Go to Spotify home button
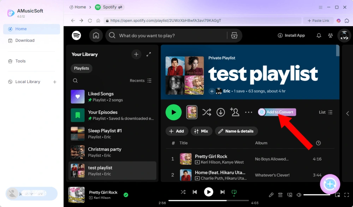This screenshot has width=353, height=207. (96, 36)
